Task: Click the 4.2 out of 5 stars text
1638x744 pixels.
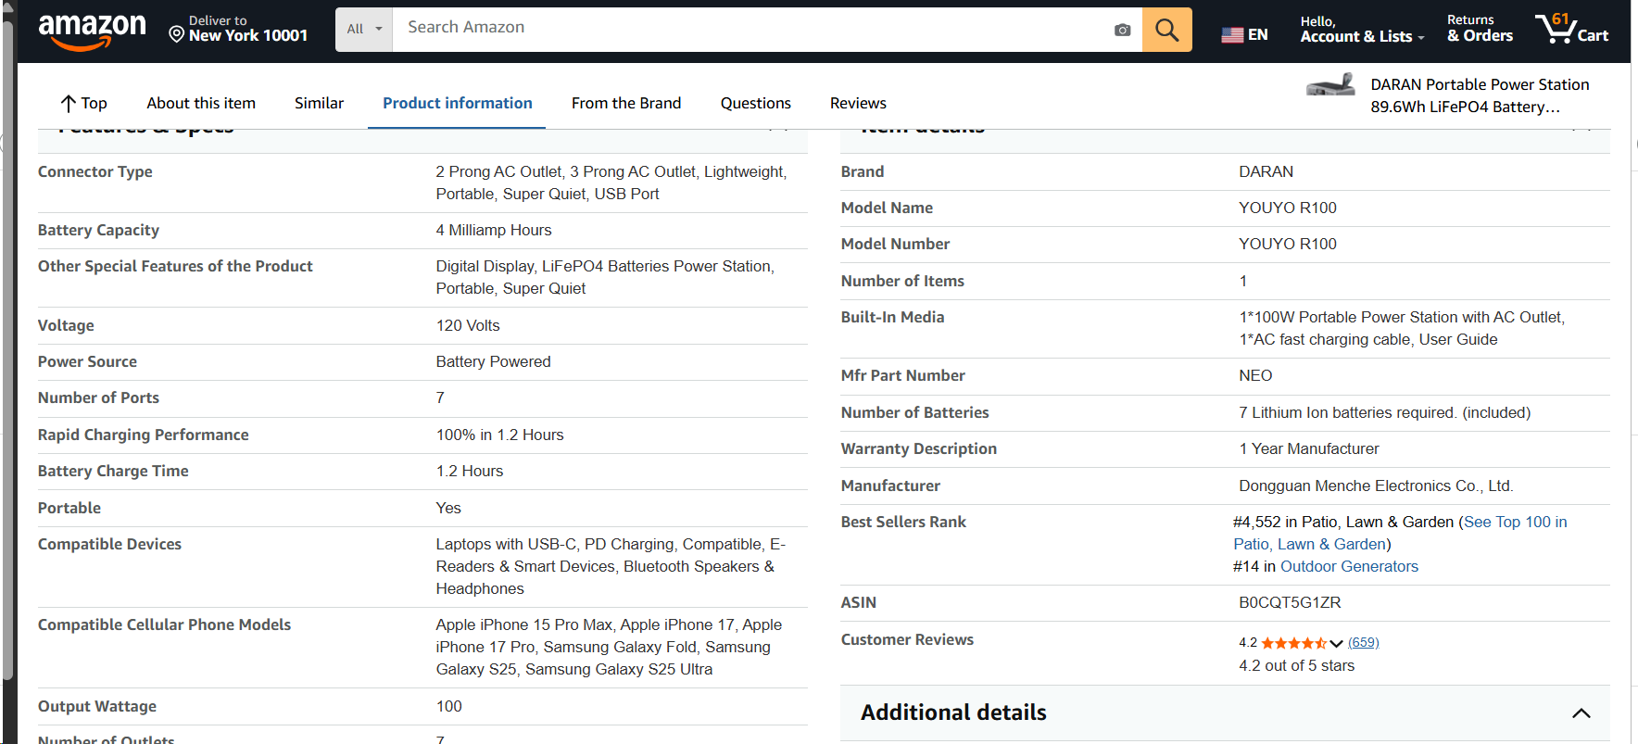Action: coord(1296,665)
